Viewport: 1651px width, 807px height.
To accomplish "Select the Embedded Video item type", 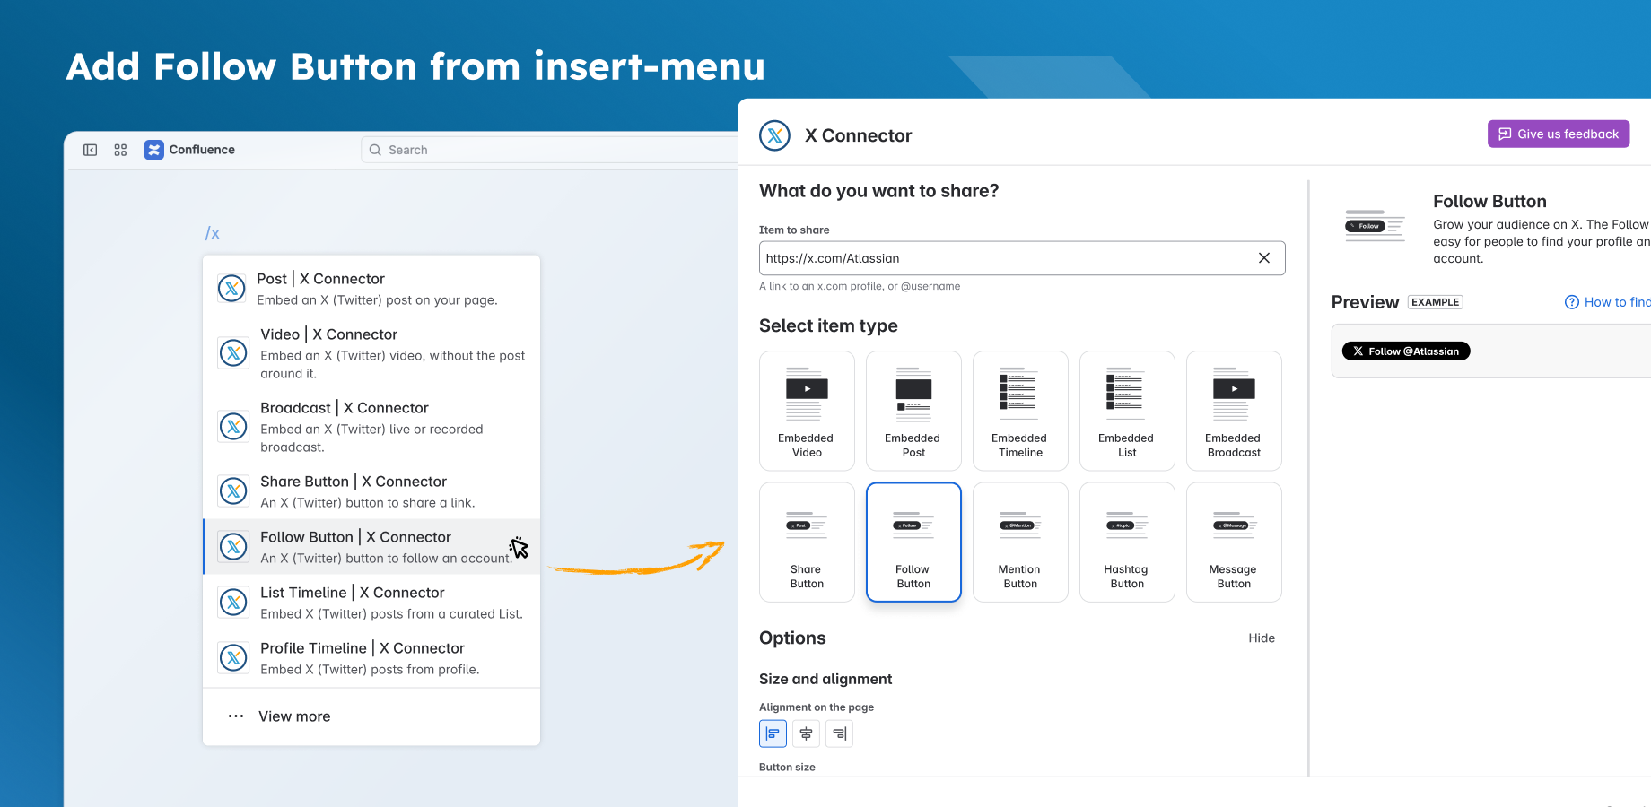I will 807,411.
